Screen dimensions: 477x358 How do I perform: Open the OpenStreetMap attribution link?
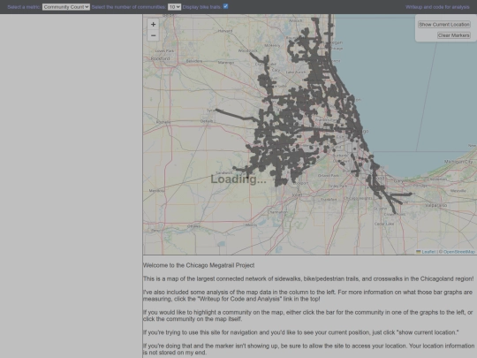point(459,252)
